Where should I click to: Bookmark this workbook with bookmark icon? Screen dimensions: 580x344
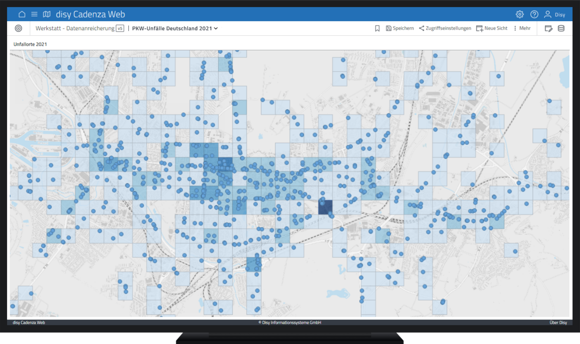tap(377, 28)
